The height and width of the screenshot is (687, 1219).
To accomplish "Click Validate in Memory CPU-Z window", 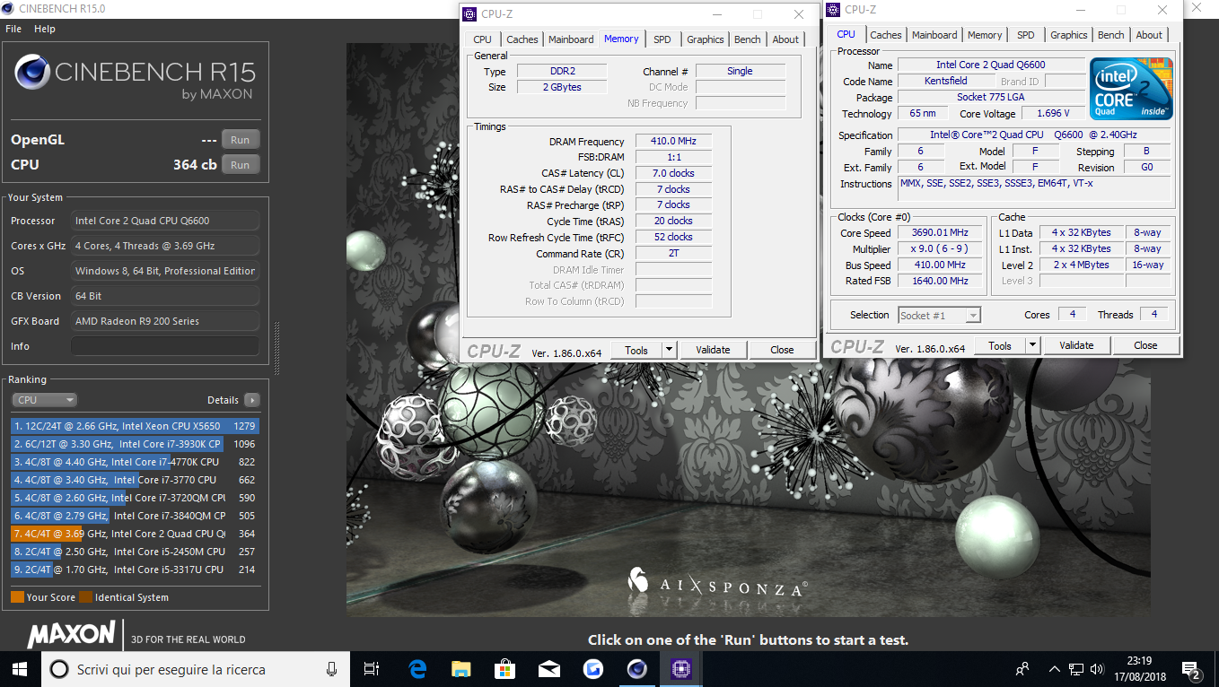I will (x=713, y=350).
